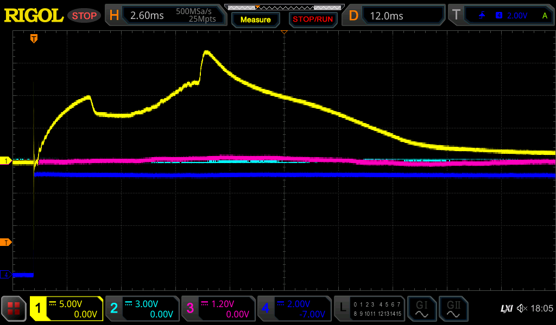Click the memory waveform position bar at top
The image size is (556, 325).
tap(283, 7)
